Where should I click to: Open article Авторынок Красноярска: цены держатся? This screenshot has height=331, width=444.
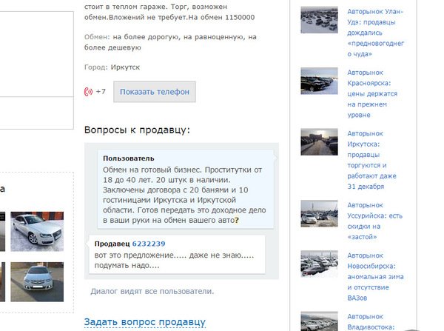pos(372,93)
